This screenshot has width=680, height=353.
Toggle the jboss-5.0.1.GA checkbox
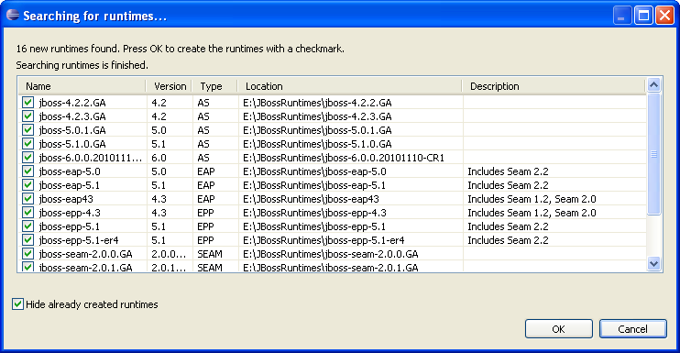[27, 129]
